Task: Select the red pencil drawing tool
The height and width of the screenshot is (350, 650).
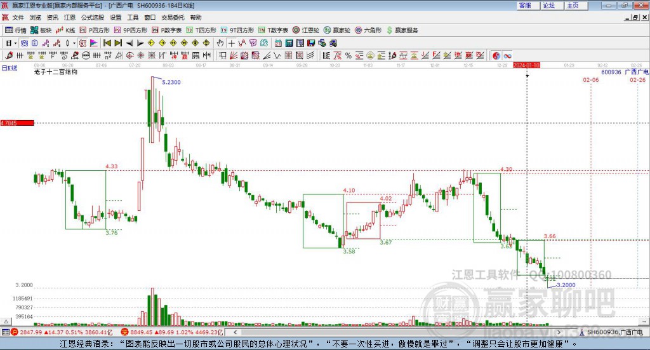Action: click(9, 55)
